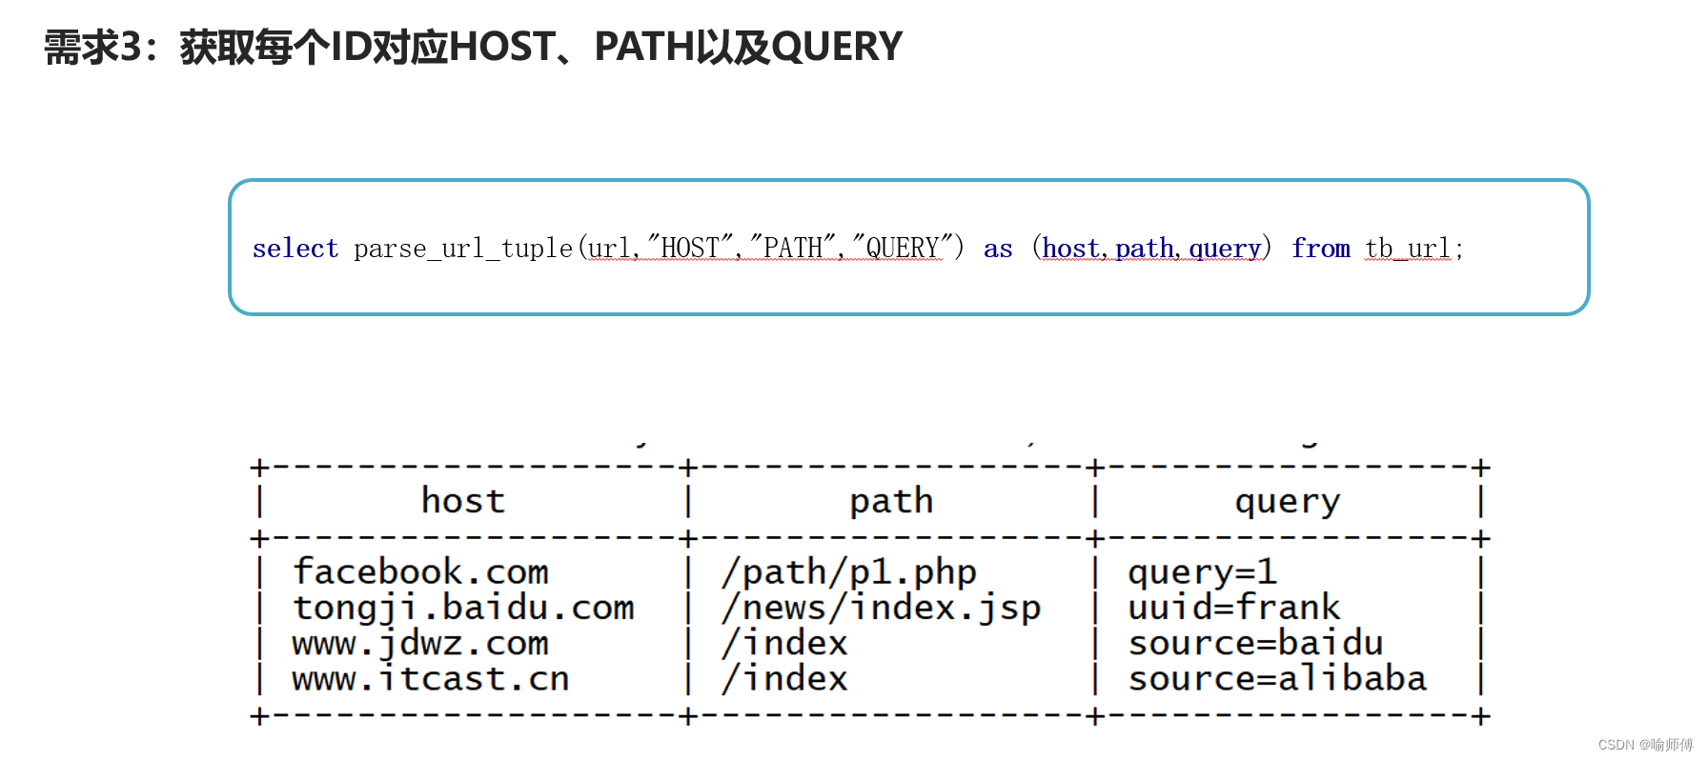Click the source=baidu cell
This screenshot has height=760, width=1708.
(x=1256, y=643)
